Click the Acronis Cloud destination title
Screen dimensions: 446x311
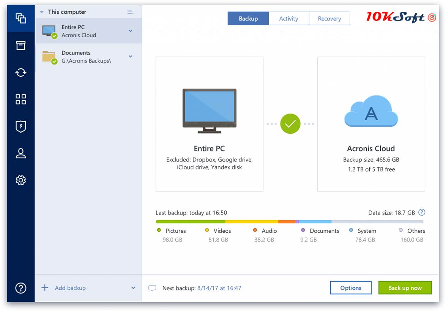point(371,148)
